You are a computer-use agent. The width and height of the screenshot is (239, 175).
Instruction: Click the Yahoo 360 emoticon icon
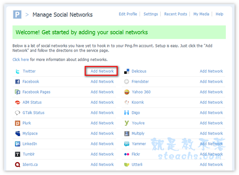[127, 92]
